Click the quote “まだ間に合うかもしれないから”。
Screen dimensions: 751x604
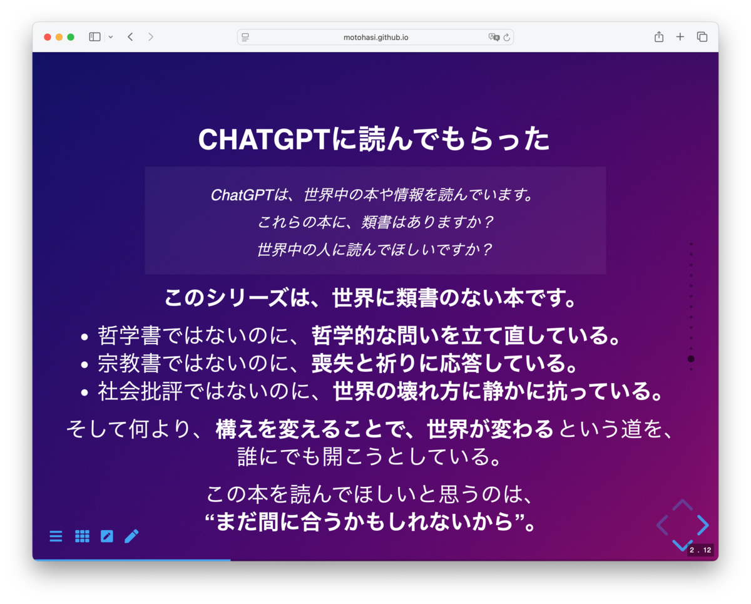click(x=370, y=522)
